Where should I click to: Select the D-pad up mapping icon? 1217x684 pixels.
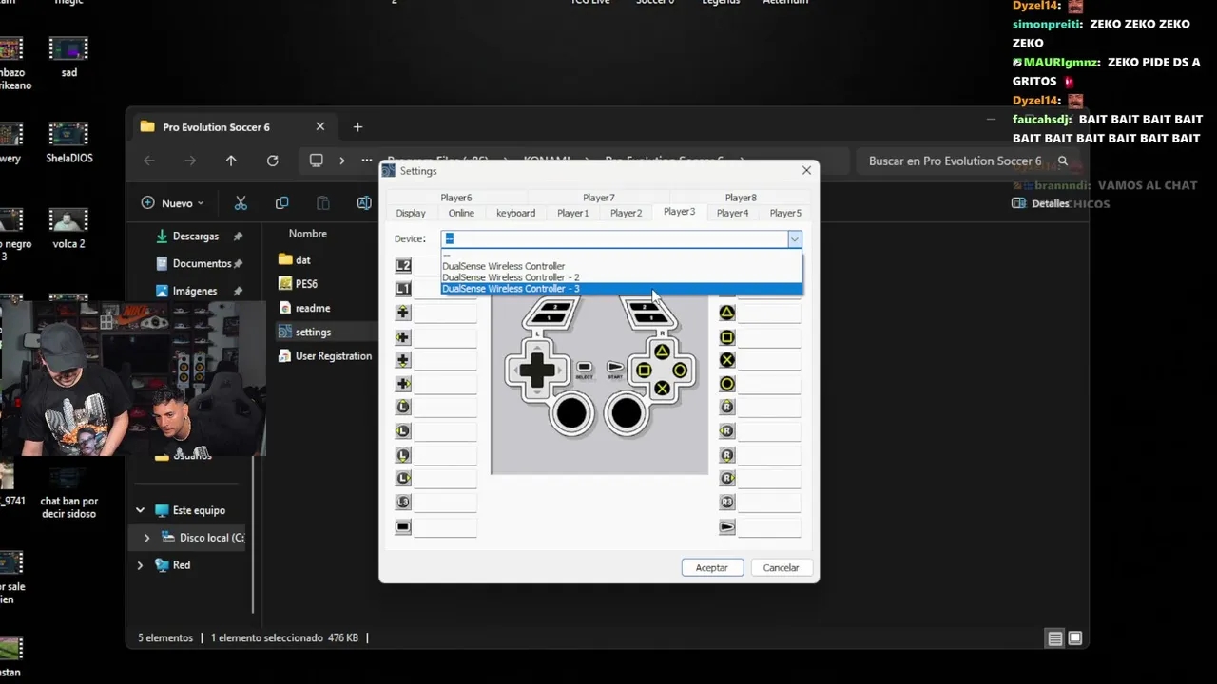(x=403, y=313)
